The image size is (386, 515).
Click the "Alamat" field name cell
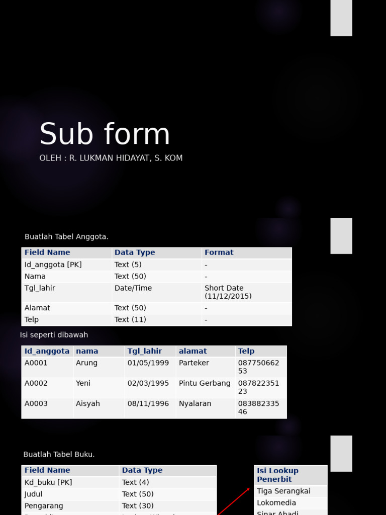[x=37, y=308]
